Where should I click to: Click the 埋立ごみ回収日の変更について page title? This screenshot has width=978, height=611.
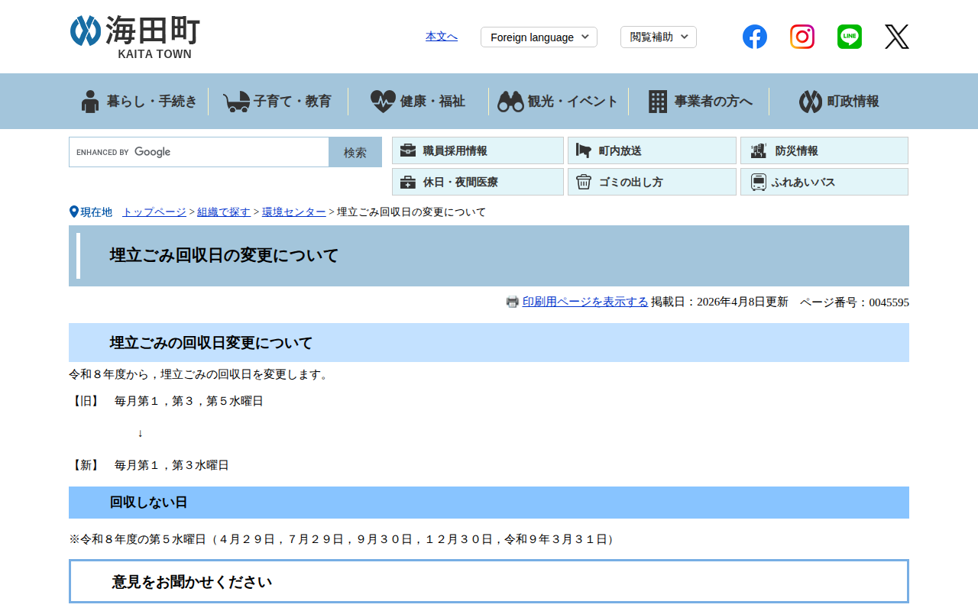tap(224, 255)
